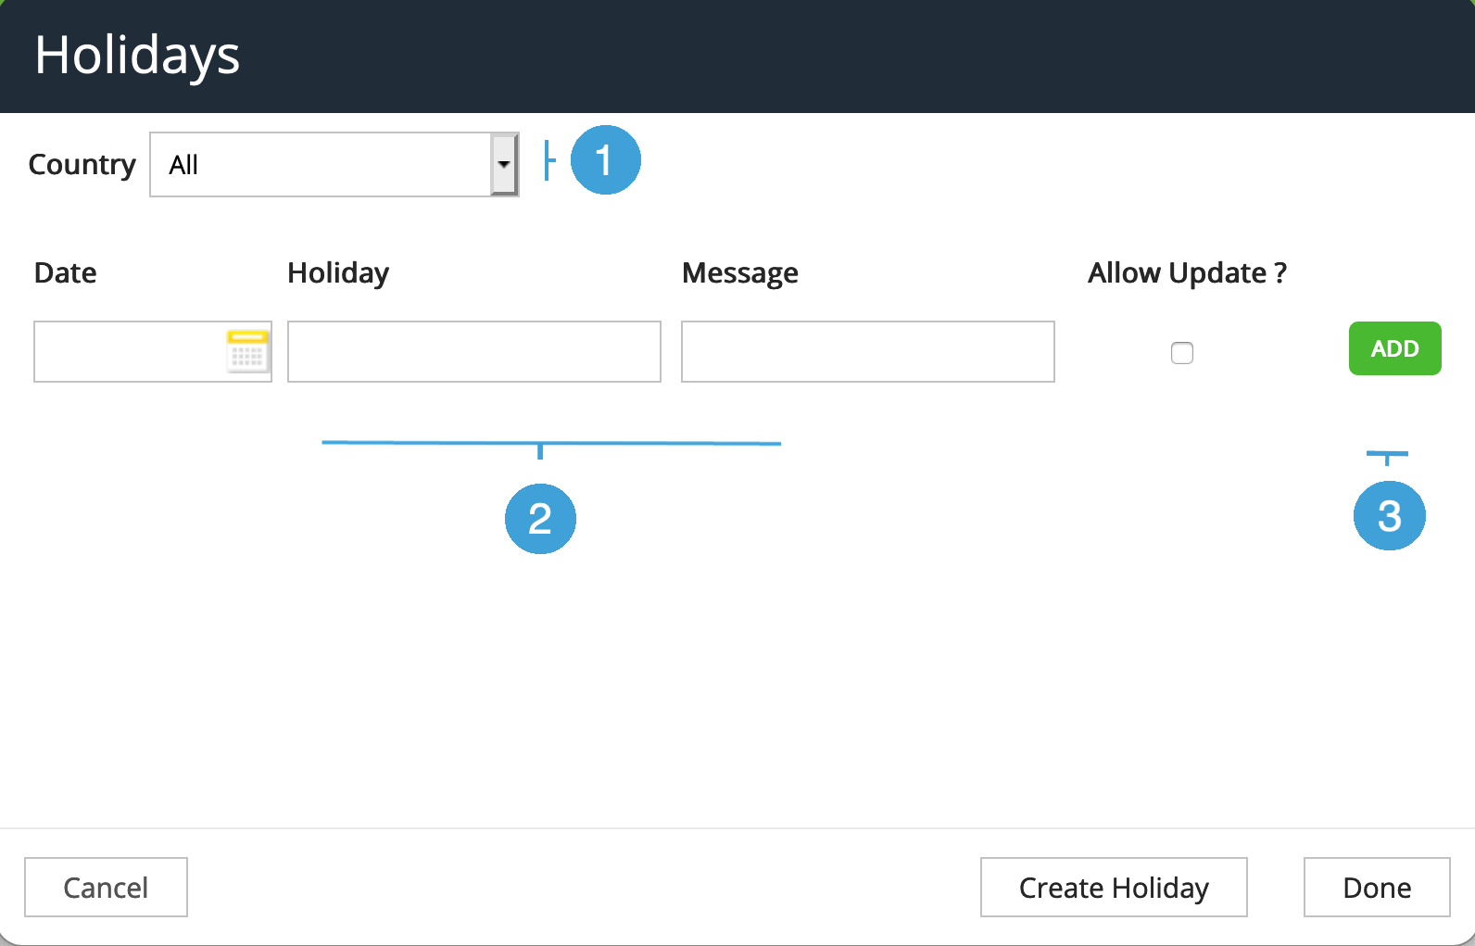Cancel the Holidays dialog
The image size is (1475, 946).
[x=106, y=888]
